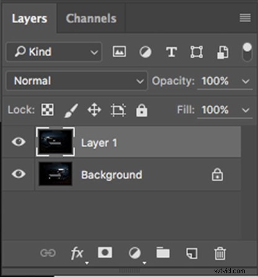
Task: Toggle layer filtering on/off switch
Action: [x=247, y=52]
